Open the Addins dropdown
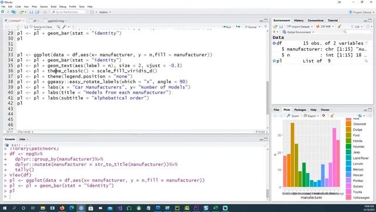 (105, 12)
